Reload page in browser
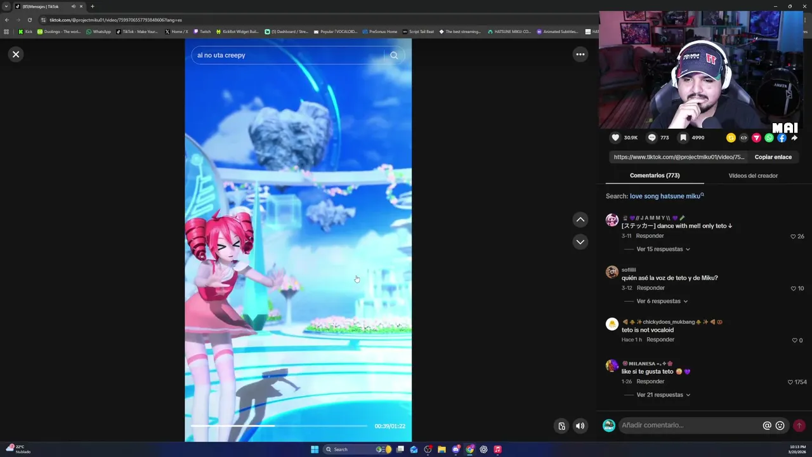 [x=29, y=20]
